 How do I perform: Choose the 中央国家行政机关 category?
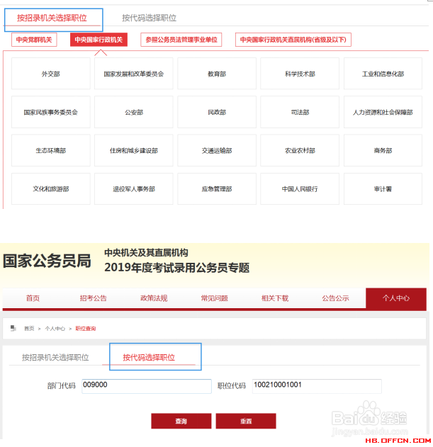[99, 40]
